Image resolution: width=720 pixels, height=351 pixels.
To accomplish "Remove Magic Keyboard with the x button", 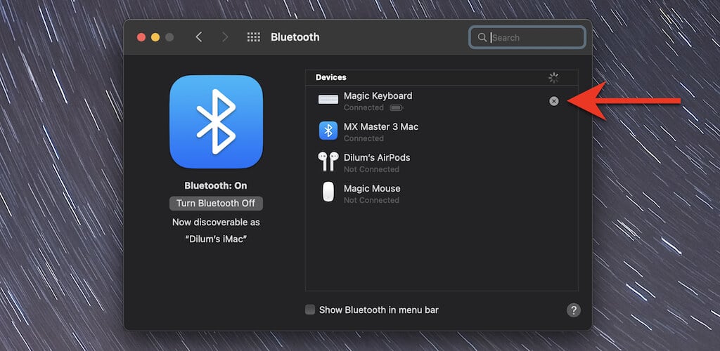I will point(554,101).
